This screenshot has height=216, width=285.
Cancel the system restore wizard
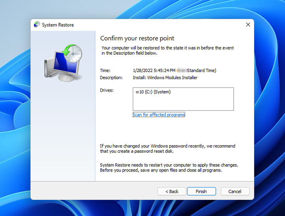(235, 191)
